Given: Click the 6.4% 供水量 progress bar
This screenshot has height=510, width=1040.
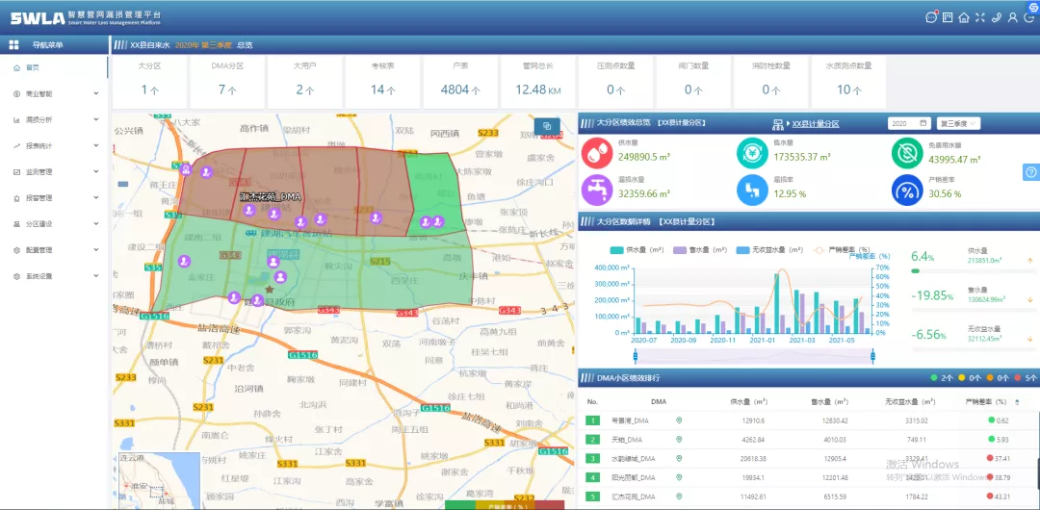Looking at the screenshot, I should tap(973, 270).
